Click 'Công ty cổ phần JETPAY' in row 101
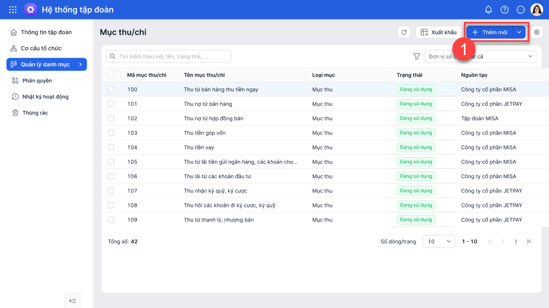 click(x=492, y=104)
